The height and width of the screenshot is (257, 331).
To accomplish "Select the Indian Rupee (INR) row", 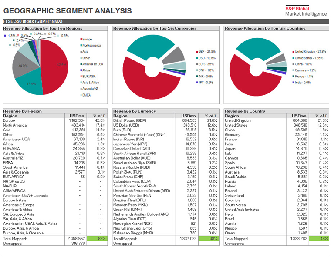I will 165,139.
